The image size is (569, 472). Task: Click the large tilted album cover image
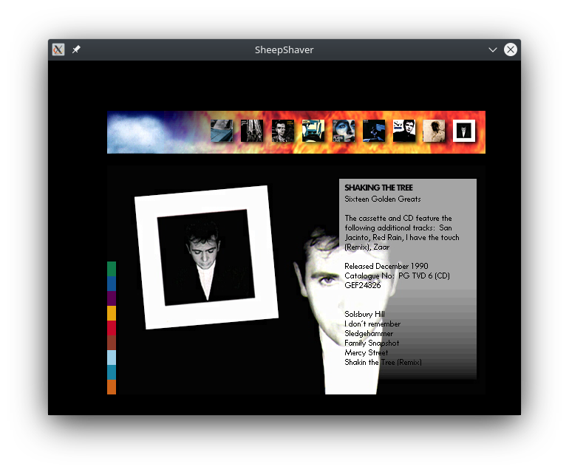tap(206, 257)
